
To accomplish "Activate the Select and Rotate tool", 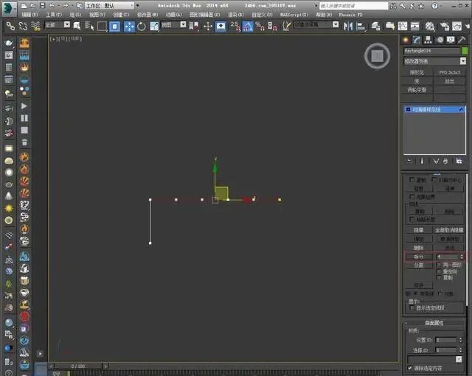I will tap(142, 27).
